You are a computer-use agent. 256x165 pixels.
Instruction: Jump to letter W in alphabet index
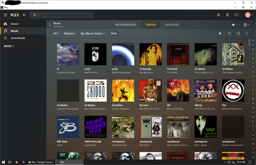click(x=253, y=144)
